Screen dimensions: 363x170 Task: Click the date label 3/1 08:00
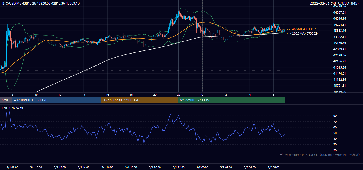12,167
